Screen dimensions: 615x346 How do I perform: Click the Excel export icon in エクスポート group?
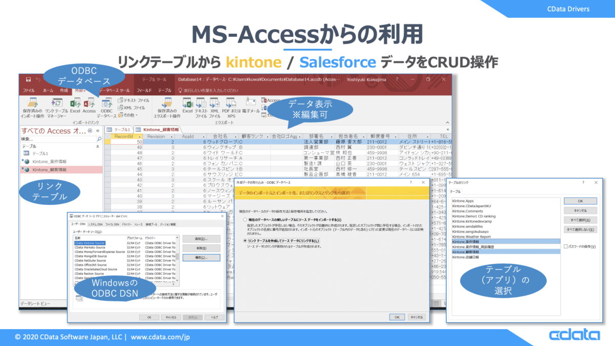[x=188, y=103]
